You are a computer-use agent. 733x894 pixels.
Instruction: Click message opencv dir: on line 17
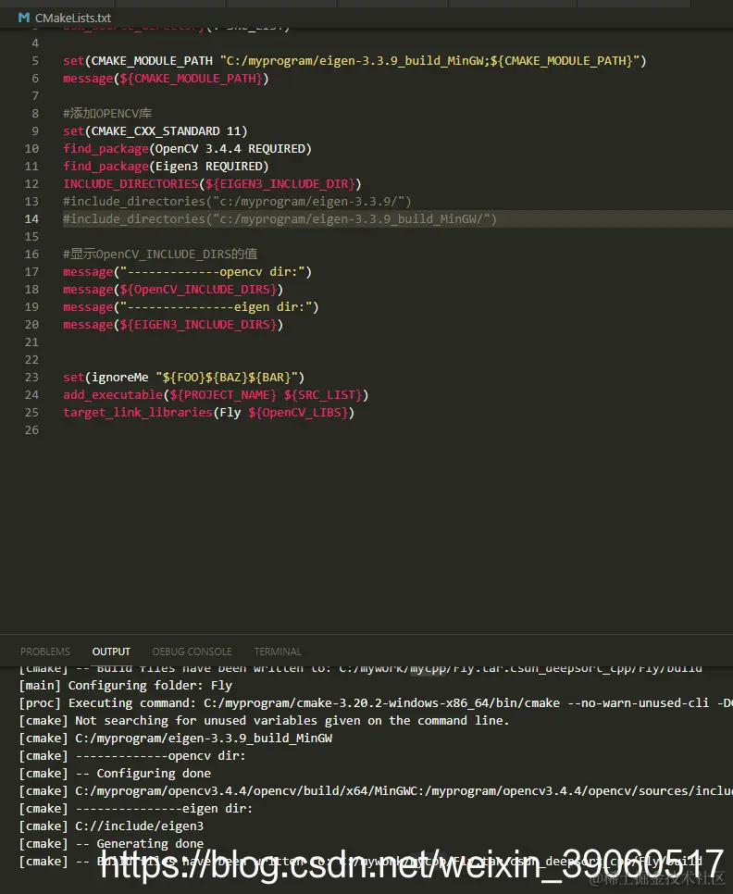187,272
